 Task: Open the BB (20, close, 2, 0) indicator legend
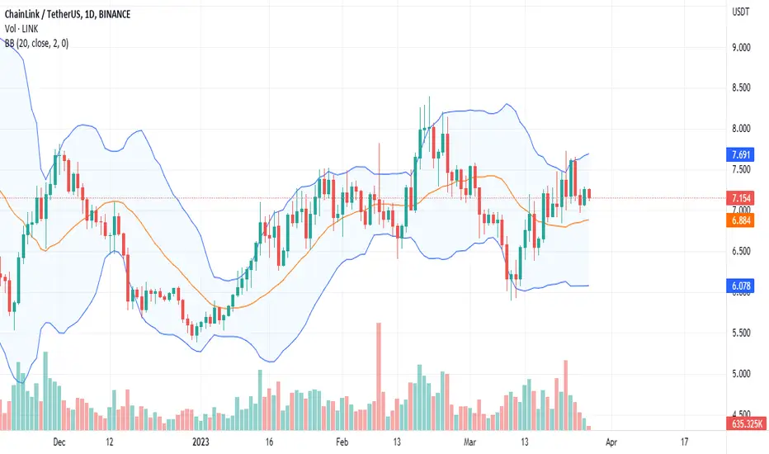pyautogui.click(x=36, y=43)
